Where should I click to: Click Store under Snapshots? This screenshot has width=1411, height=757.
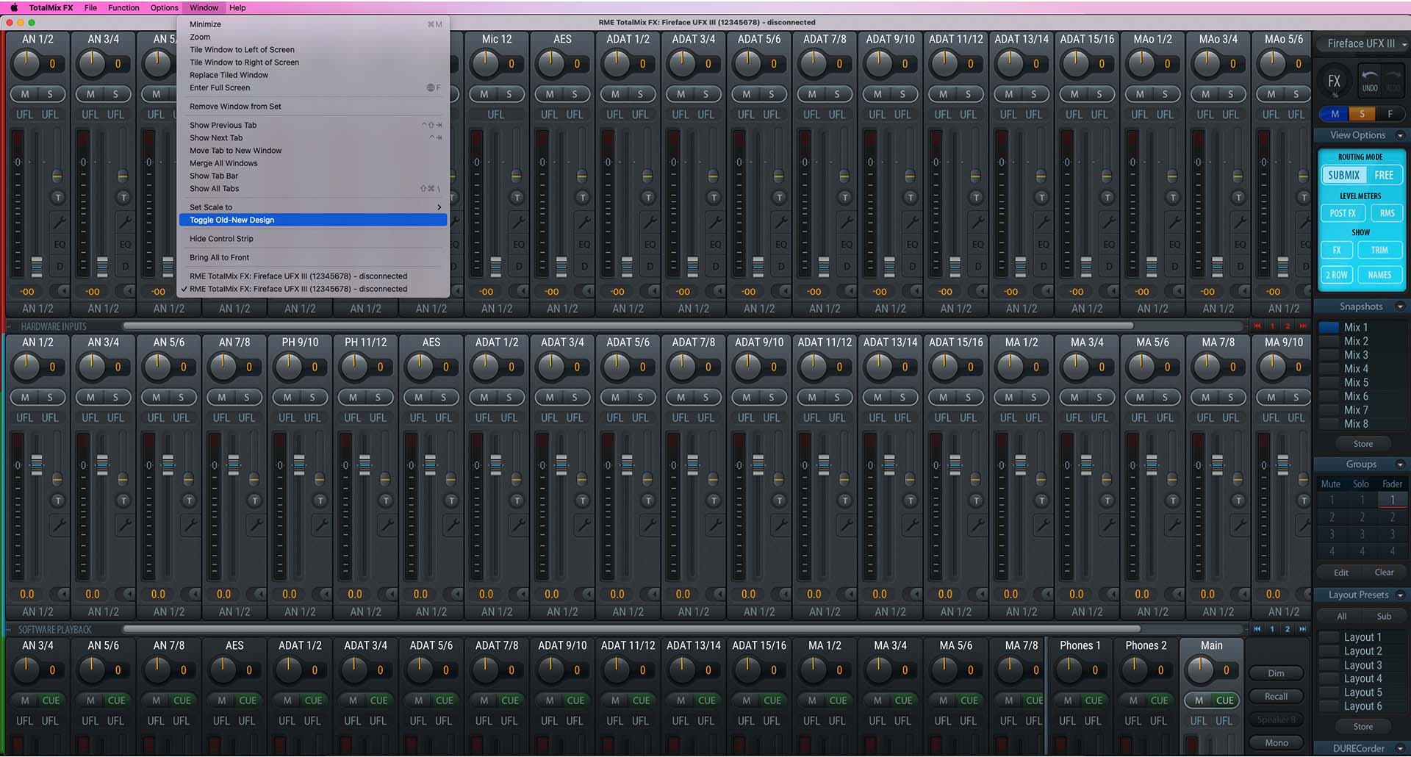[x=1363, y=444]
